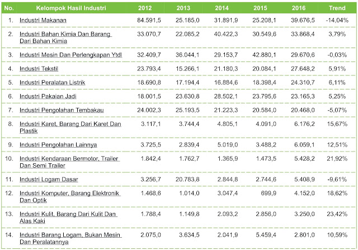Image resolution: width=358 pixels, height=250 pixels.
Task: Click the 2015 value 2.856,0
Action: point(266,214)
